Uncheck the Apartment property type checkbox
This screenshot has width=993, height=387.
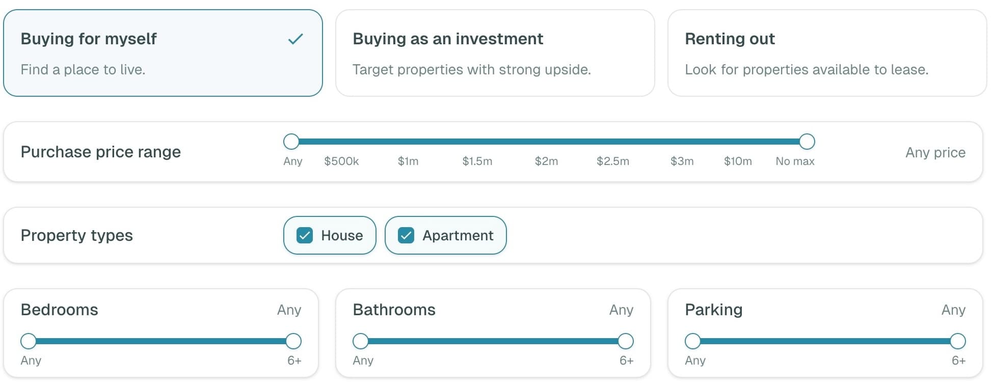click(406, 235)
